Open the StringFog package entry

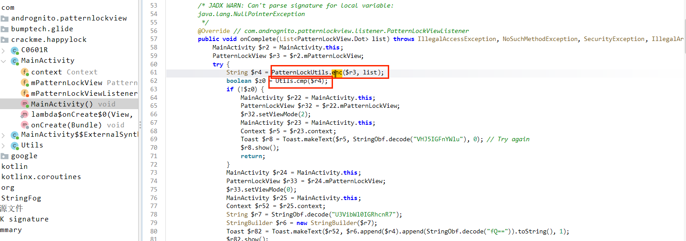click(21, 198)
